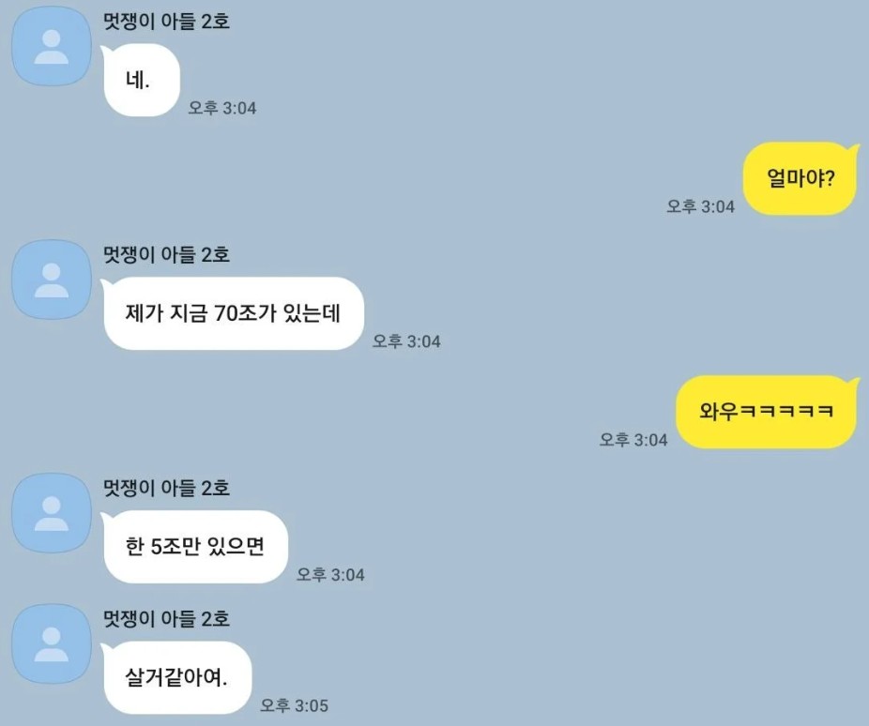Tap the yellow '와우ㅋㅋㅋㅋㅋ' message bubble

tap(768, 412)
